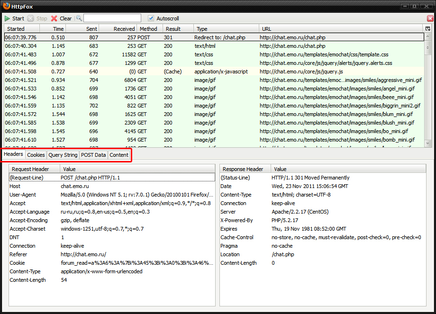
Task: Select the POST 301 redirect request row
Action: (214, 37)
